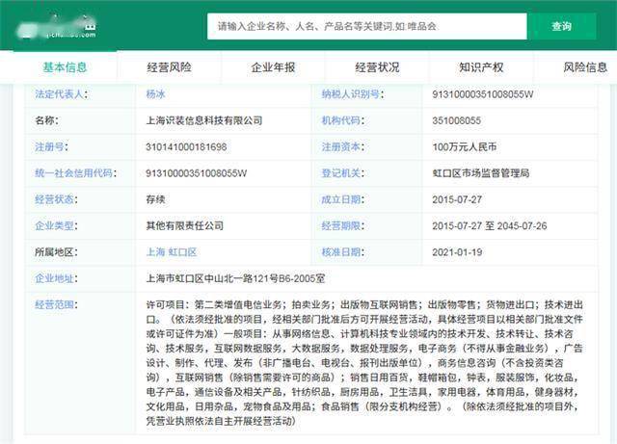Open legal representative 杨冰 link
Screen dimensions: 617x444
coord(155,95)
